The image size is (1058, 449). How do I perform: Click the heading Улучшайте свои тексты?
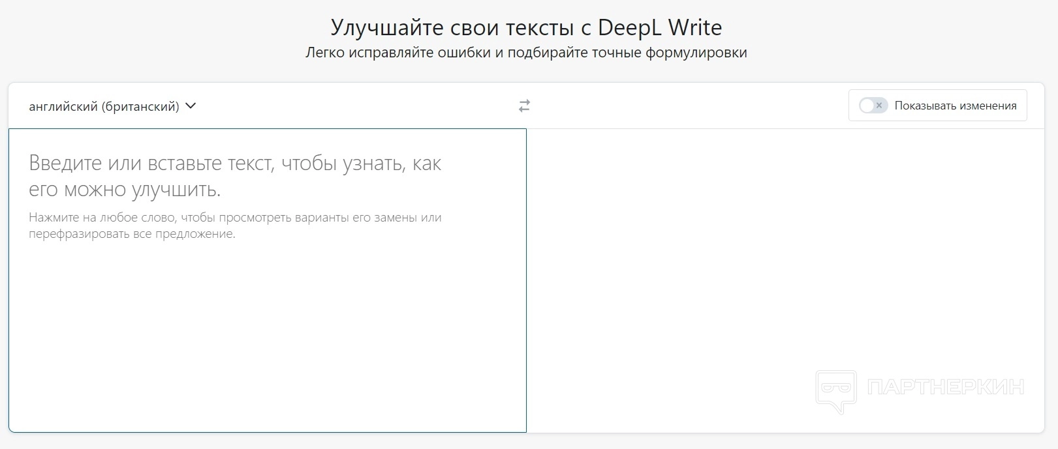(457, 27)
